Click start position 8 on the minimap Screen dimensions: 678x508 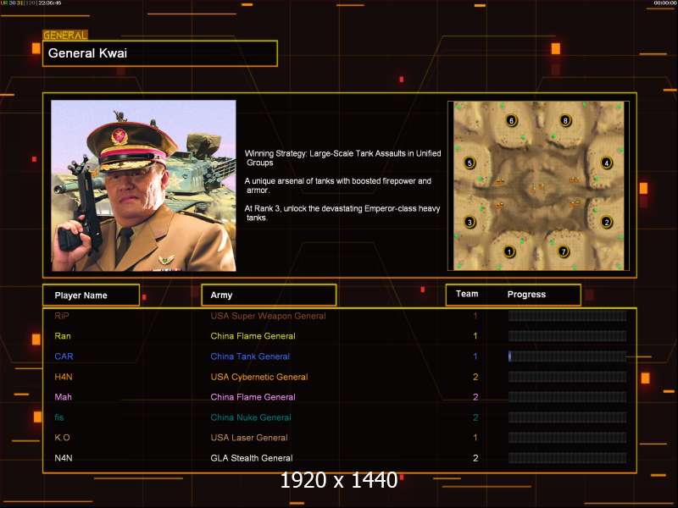[x=565, y=120]
